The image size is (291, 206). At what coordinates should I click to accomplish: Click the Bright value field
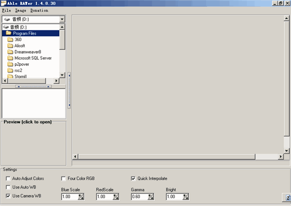click(x=174, y=196)
